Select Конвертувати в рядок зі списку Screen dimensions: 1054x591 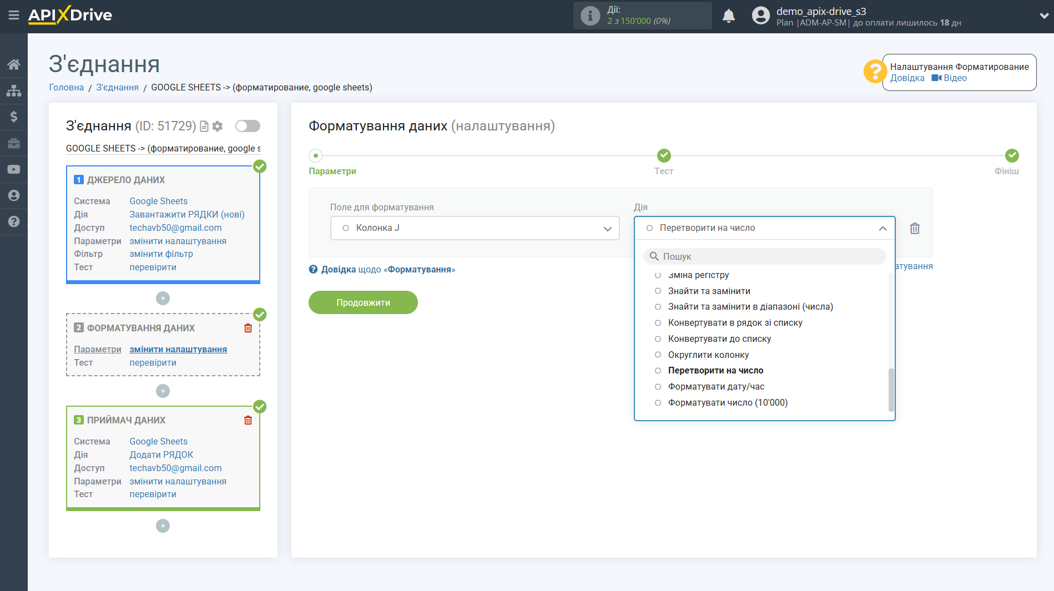click(735, 323)
